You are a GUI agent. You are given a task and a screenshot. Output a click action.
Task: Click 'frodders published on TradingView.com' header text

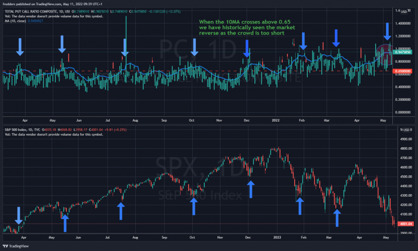[32, 4]
